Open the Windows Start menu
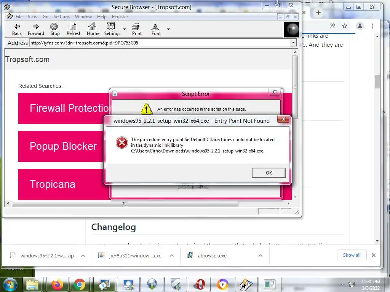 pyautogui.click(x=10, y=284)
